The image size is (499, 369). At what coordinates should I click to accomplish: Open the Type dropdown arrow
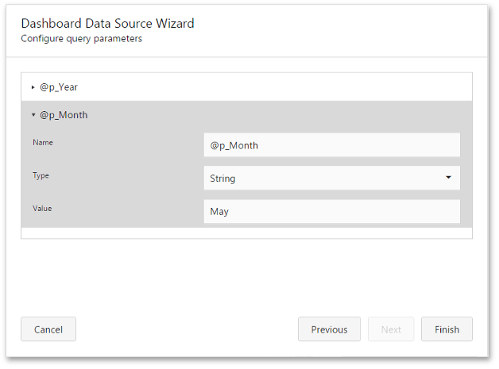[x=448, y=178]
